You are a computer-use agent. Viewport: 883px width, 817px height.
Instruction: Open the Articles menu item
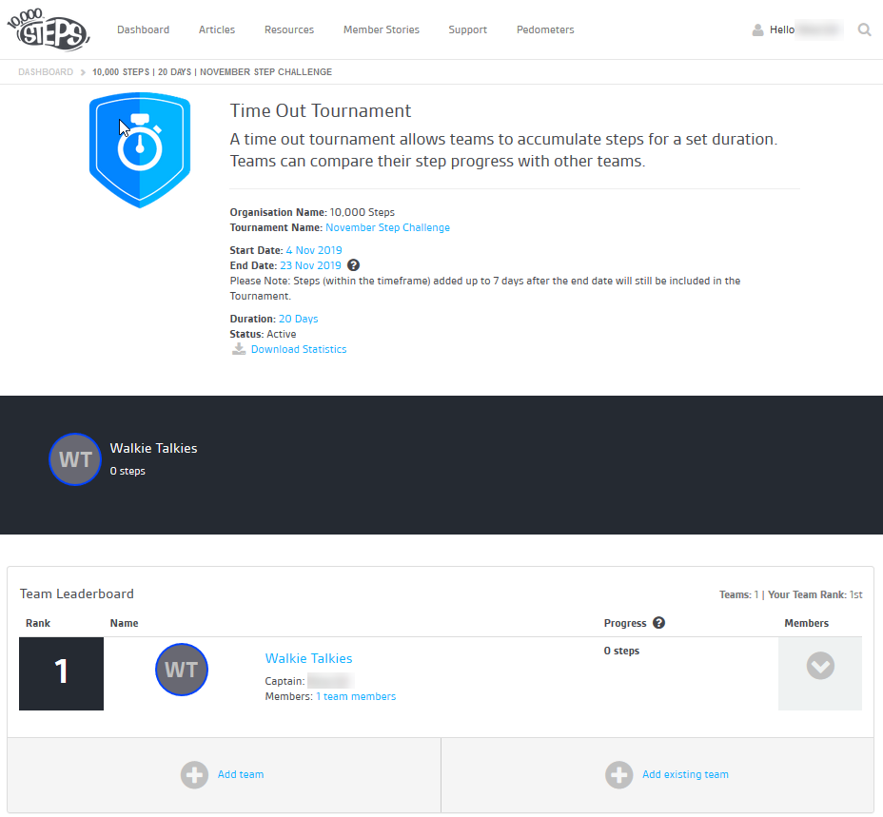(x=217, y=29)
